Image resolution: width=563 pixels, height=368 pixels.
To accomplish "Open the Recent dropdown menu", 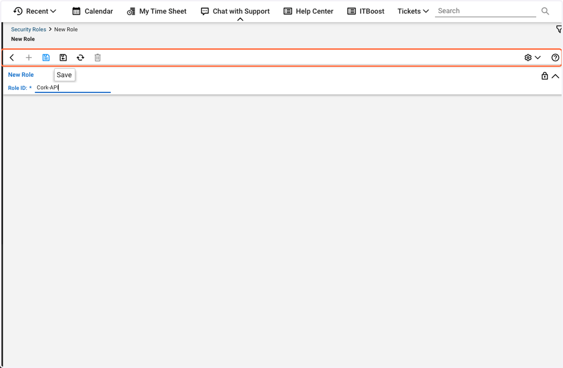I will pyautogui.click(x=35, y=11).
